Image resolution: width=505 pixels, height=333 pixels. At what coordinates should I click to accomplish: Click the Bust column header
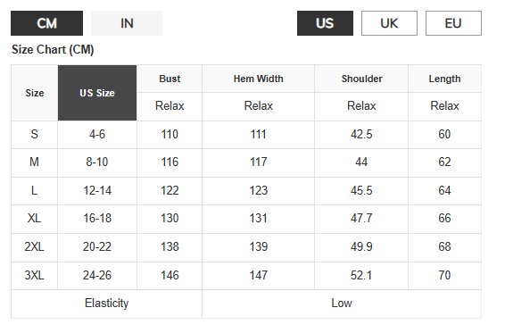pyautogui.click(x=170, y=79)
